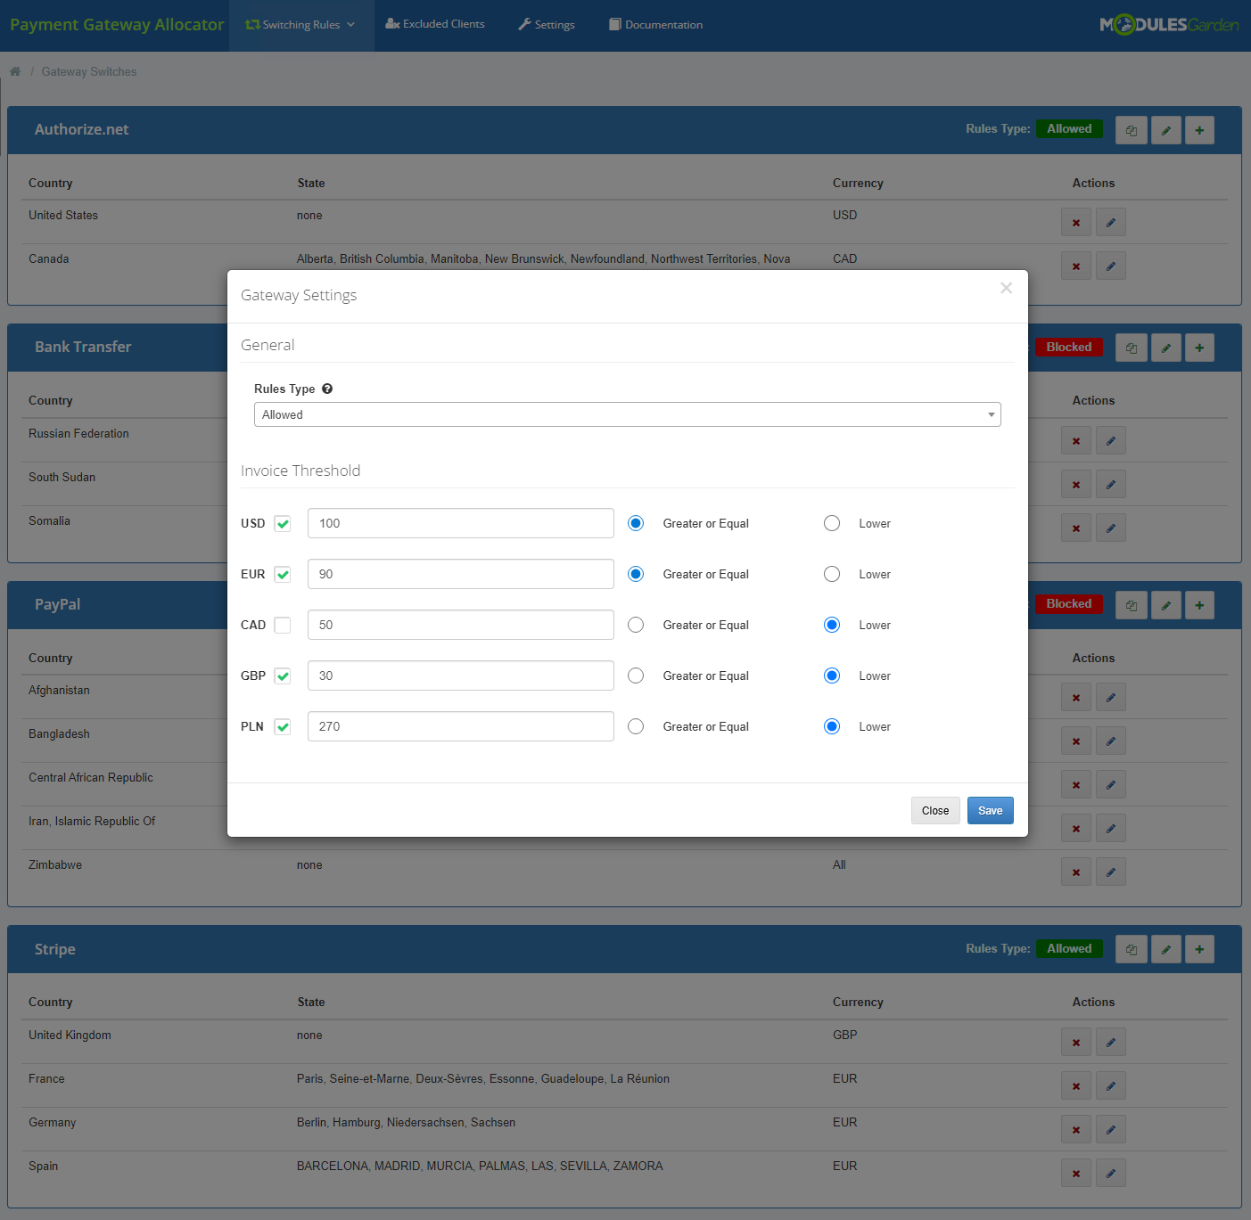Screen dimensions: 1251x1220
Task: Click the PLN amount field
Action: [461, 726]
